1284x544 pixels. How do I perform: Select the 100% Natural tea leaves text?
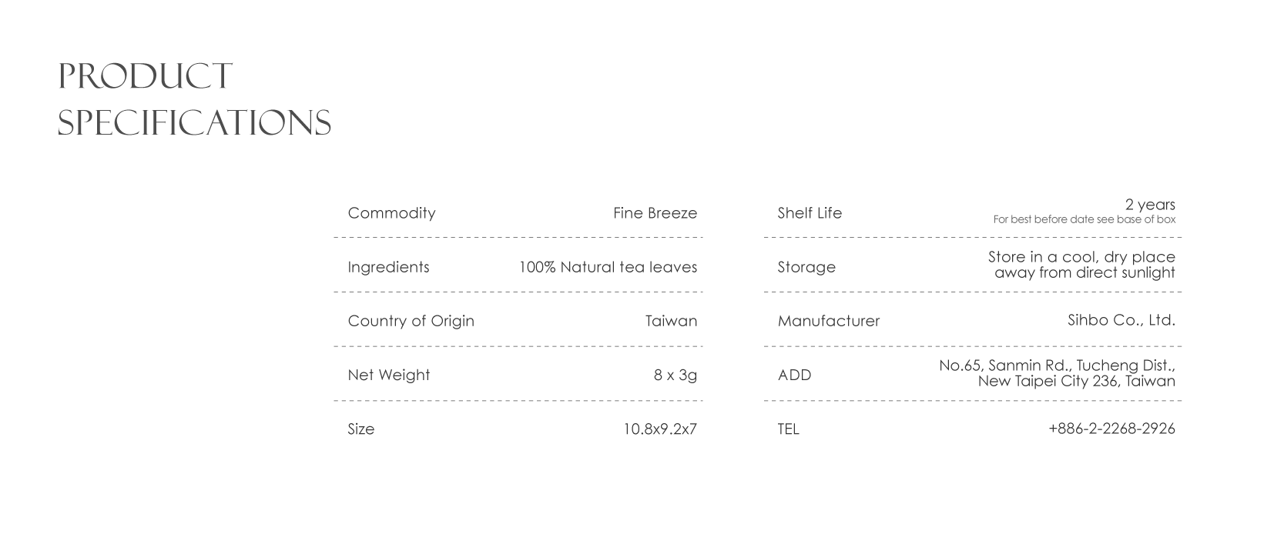tap(608, 267)
